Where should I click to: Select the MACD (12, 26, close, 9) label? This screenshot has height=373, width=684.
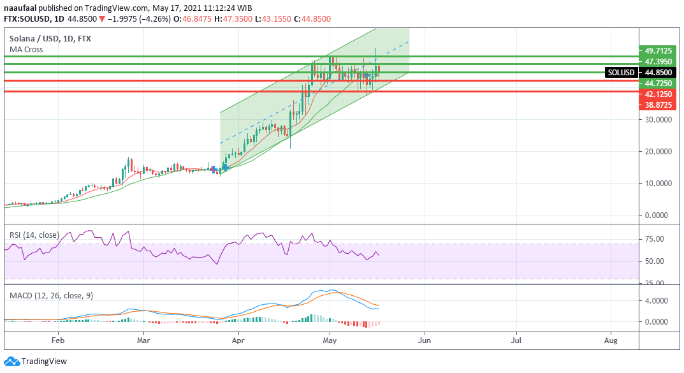coord(51,295)
